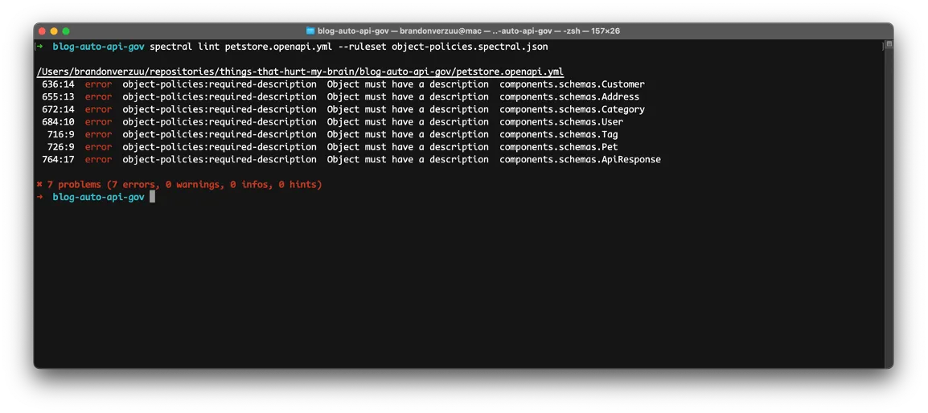This screenshot has width=928, height=413.
Task: Click 'components.schemas.User' path
Action: pos(561,122)
